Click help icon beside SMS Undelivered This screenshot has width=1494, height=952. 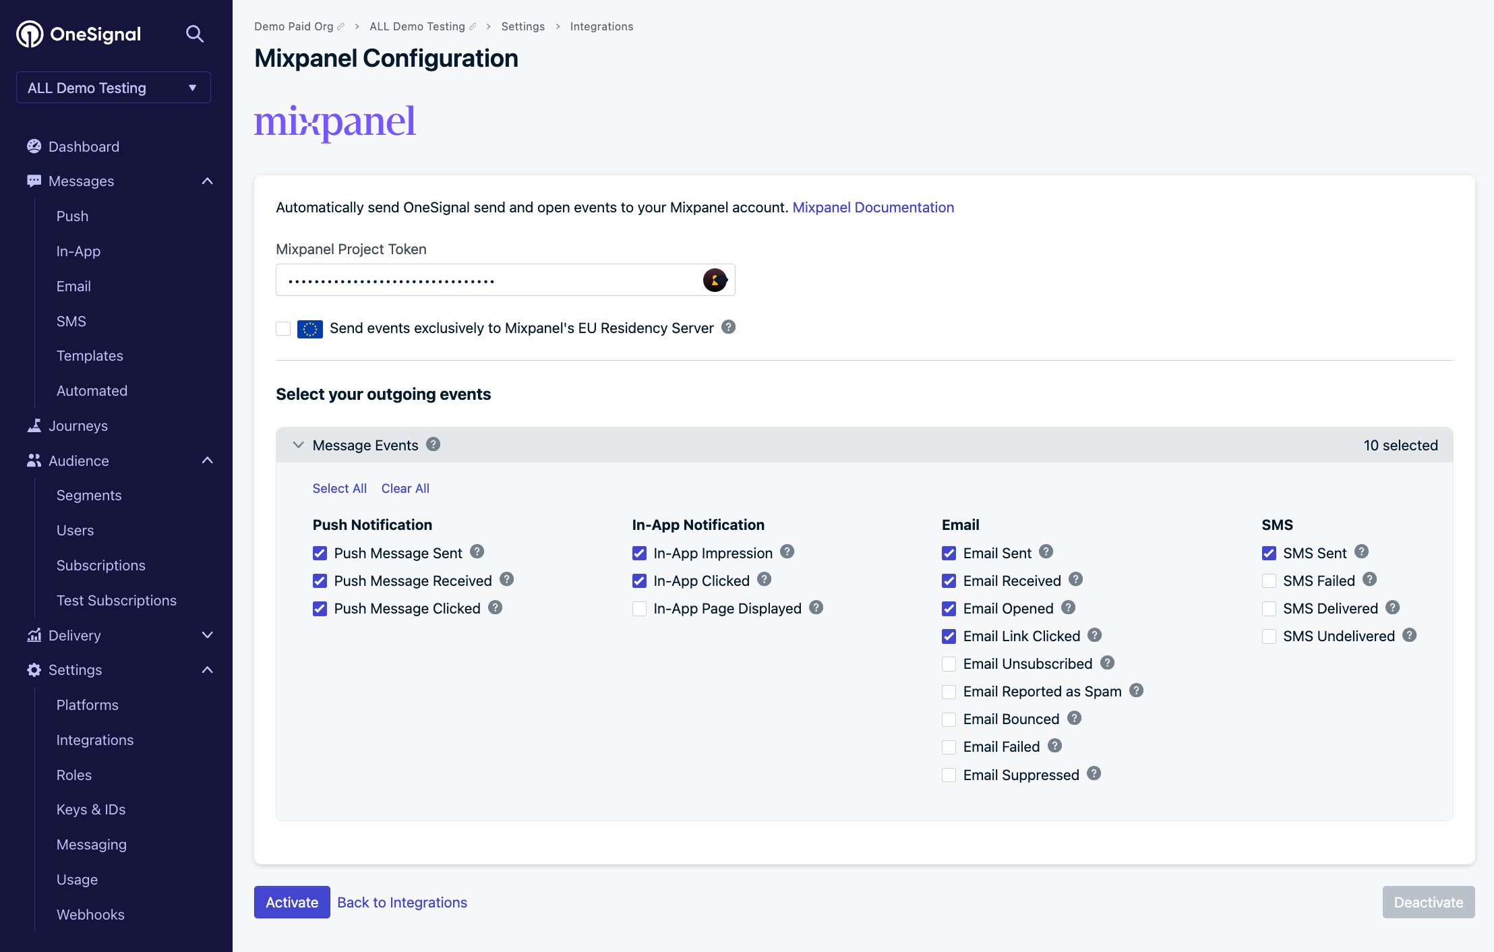click(x=1410, y=634)
